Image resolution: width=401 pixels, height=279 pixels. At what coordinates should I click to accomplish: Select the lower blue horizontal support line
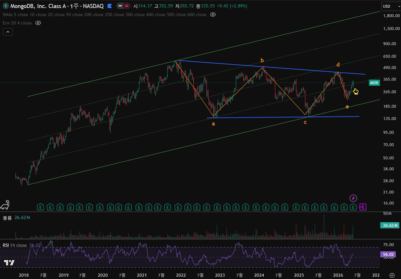click(283, 117)
